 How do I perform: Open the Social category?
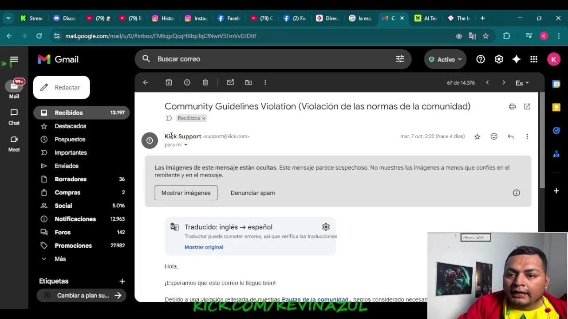pyautogui.click(x=82, y=206)
